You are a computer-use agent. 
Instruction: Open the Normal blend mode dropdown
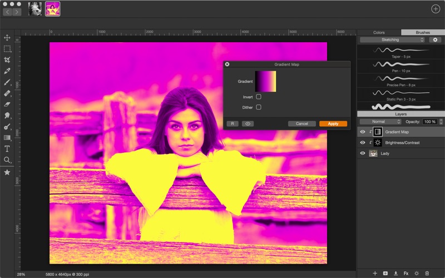pyautogui.click(x=380, y=121)
